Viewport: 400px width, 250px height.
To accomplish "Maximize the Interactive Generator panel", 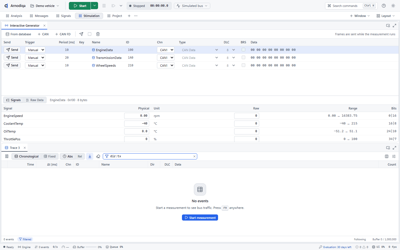I will pos(394,26).
